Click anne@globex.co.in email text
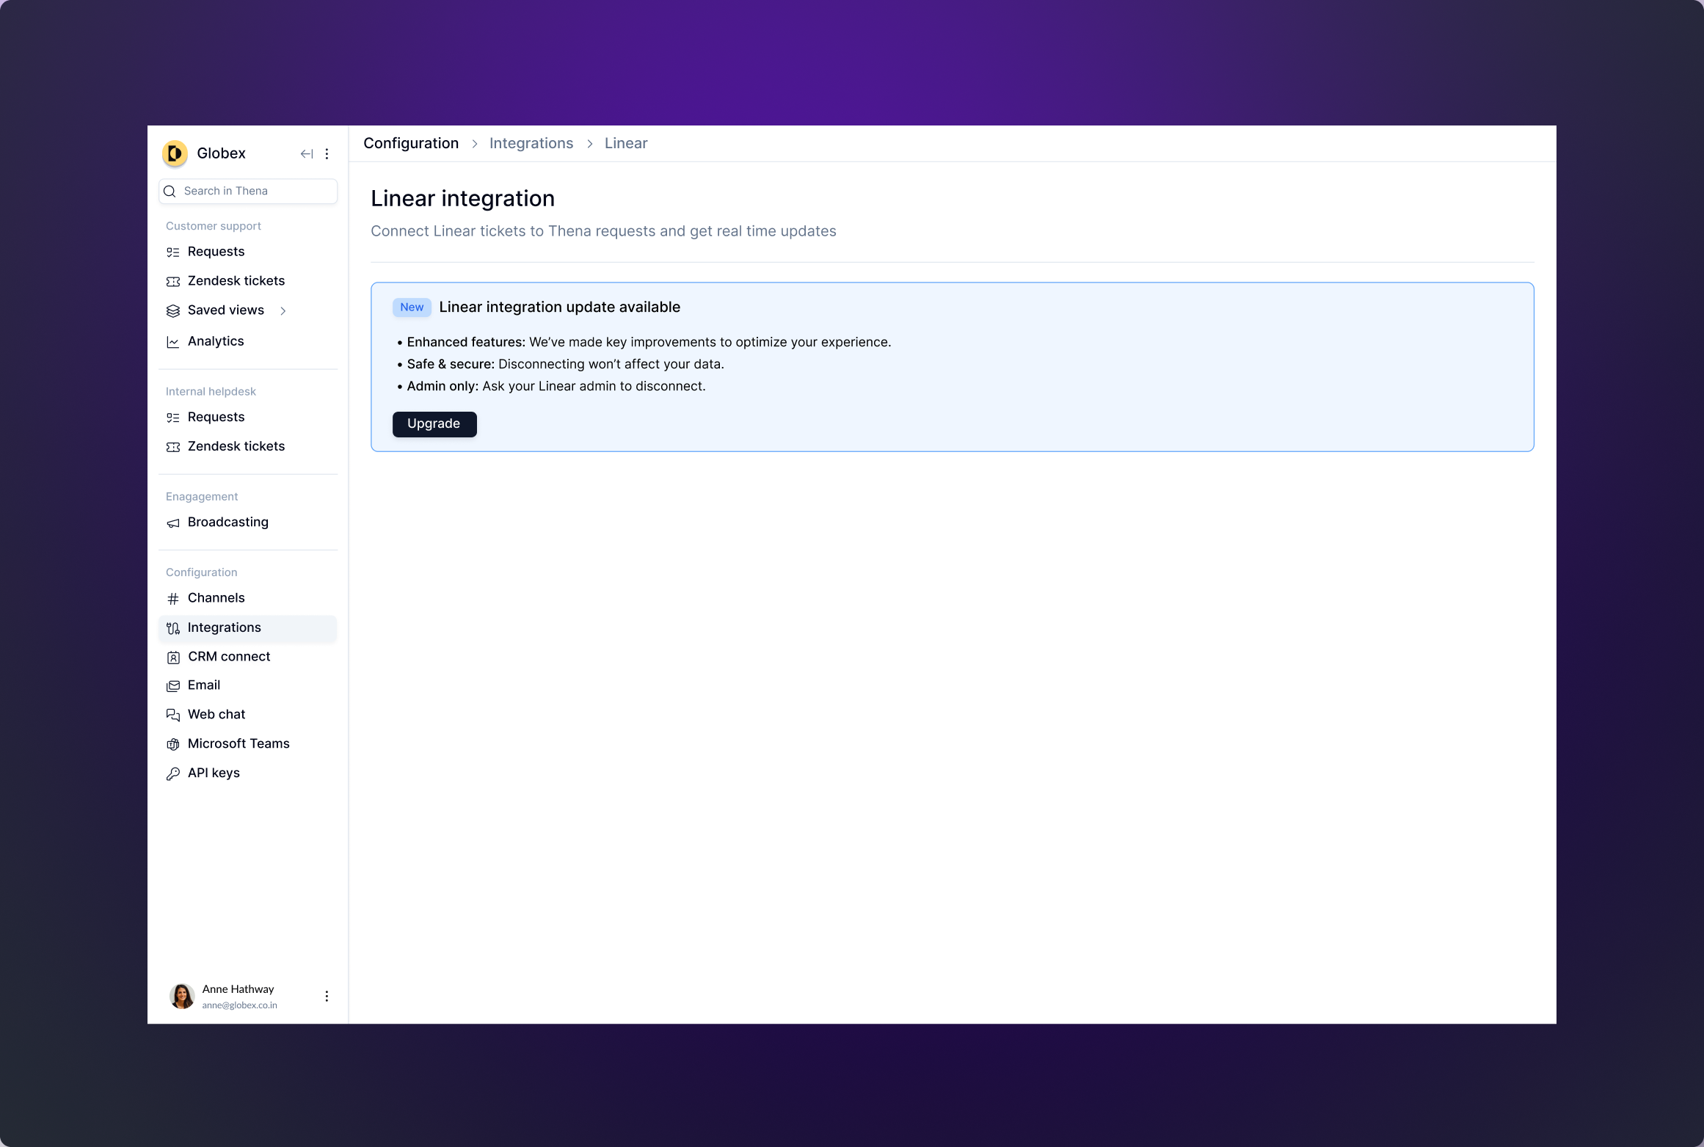The height and width of the screenshot is (1147, 1704). [x=240, y=1006]
